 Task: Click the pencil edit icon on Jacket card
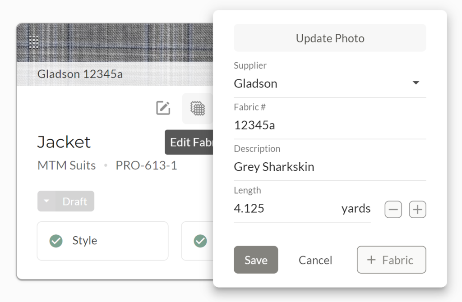pos(163,108)
